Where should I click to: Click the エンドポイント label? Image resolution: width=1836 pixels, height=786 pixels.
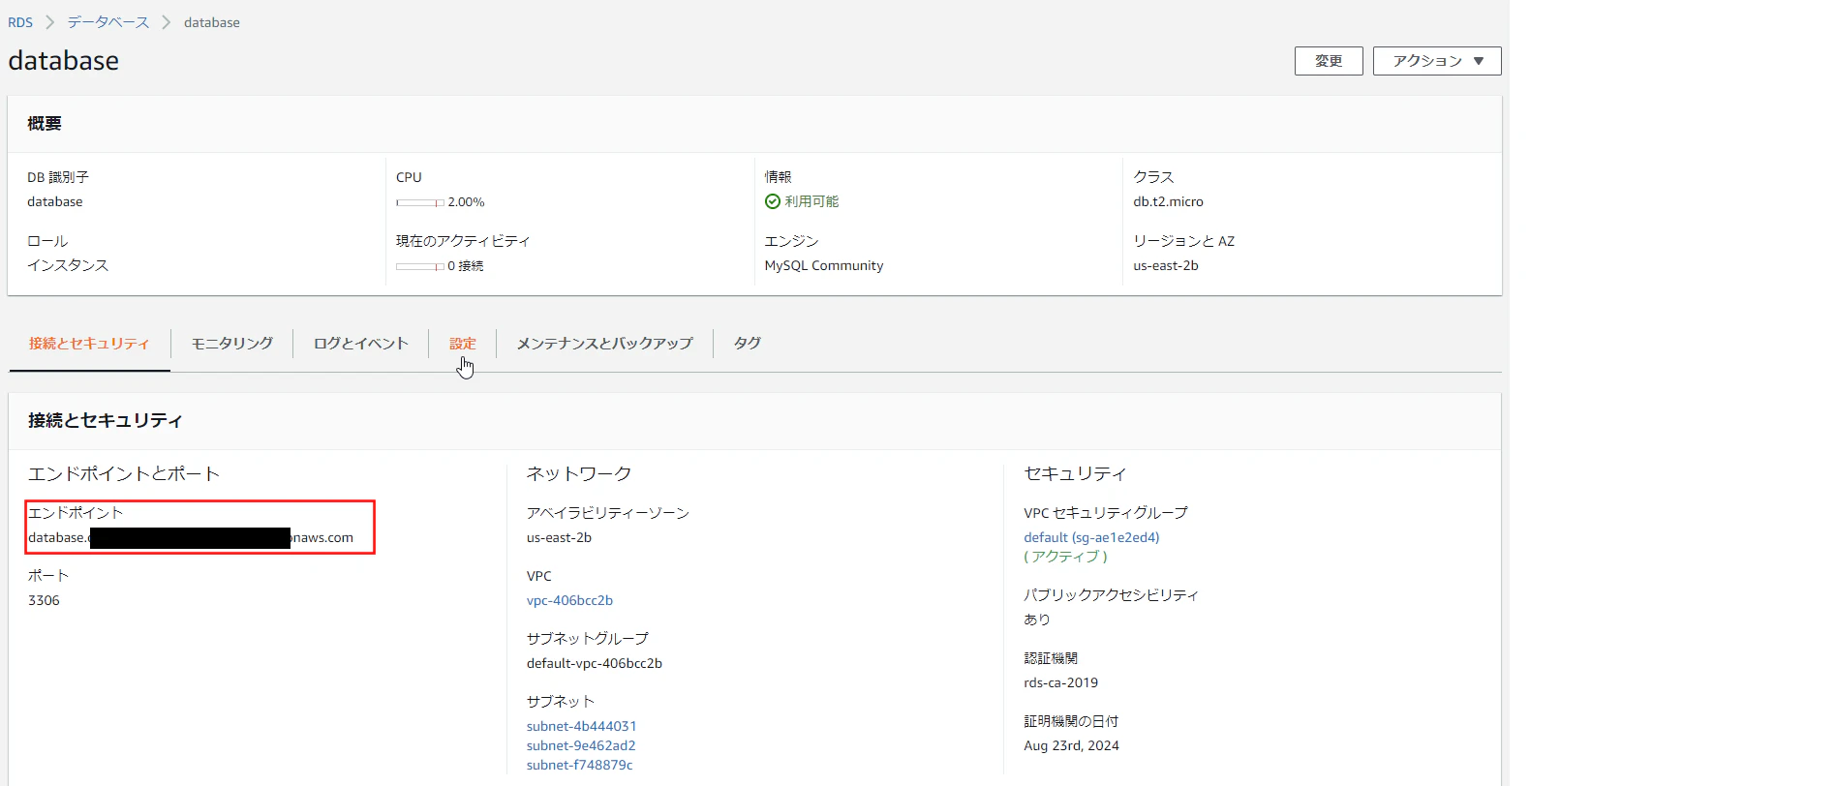click(76, 513)
